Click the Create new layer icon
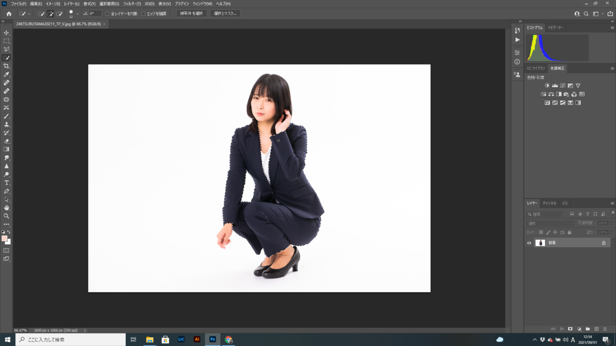 pos(596,329)
